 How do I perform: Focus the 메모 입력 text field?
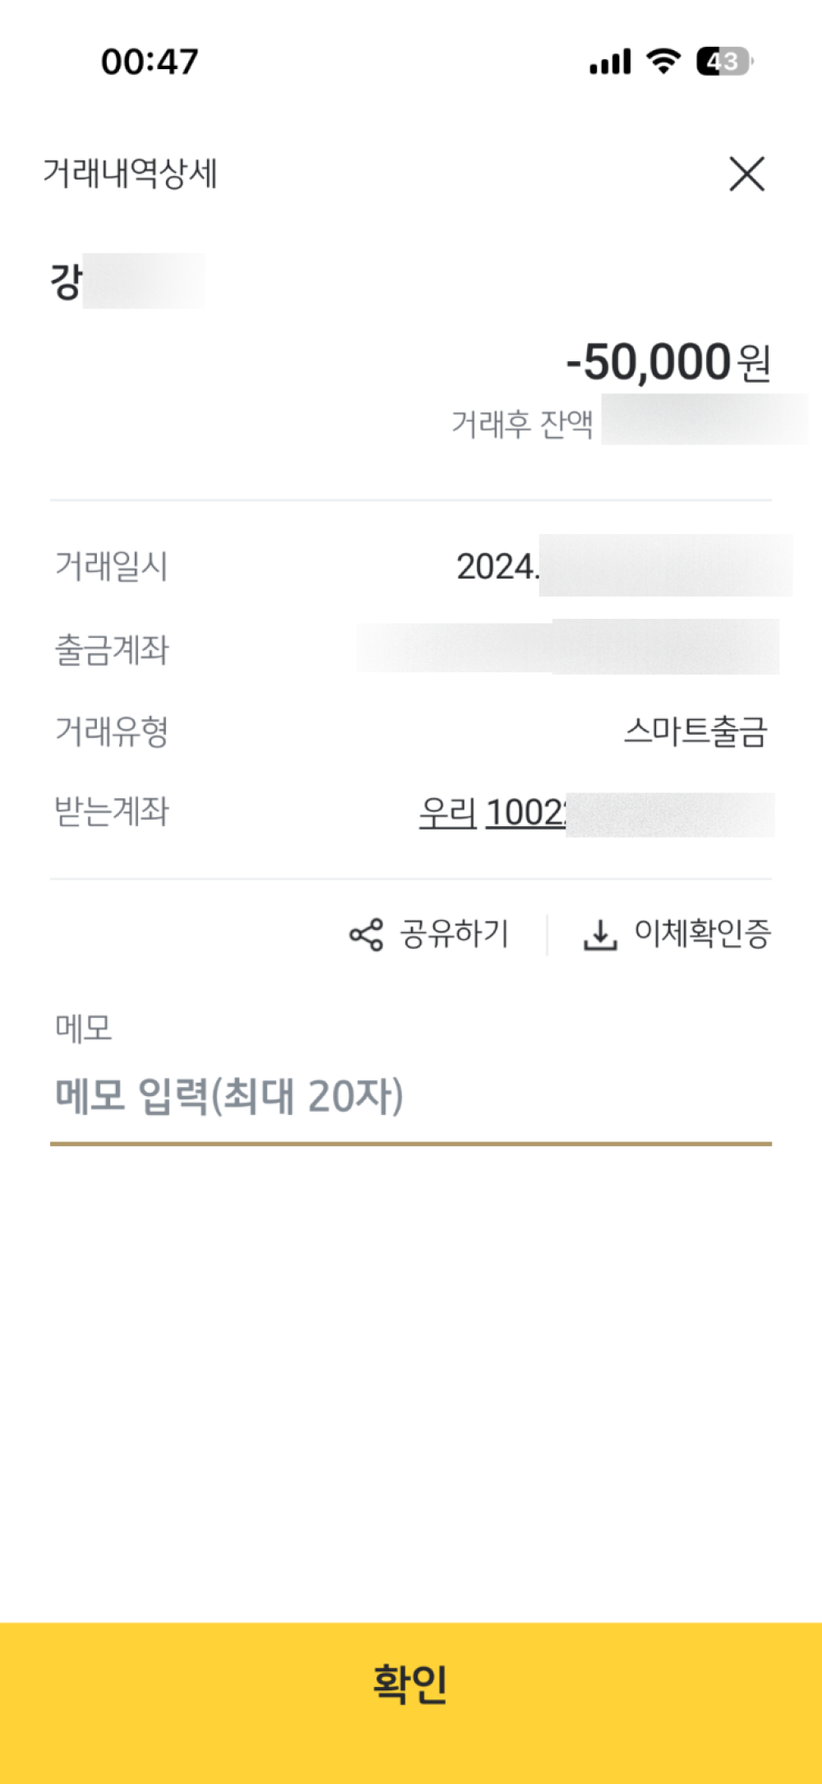coord(411,1097)
